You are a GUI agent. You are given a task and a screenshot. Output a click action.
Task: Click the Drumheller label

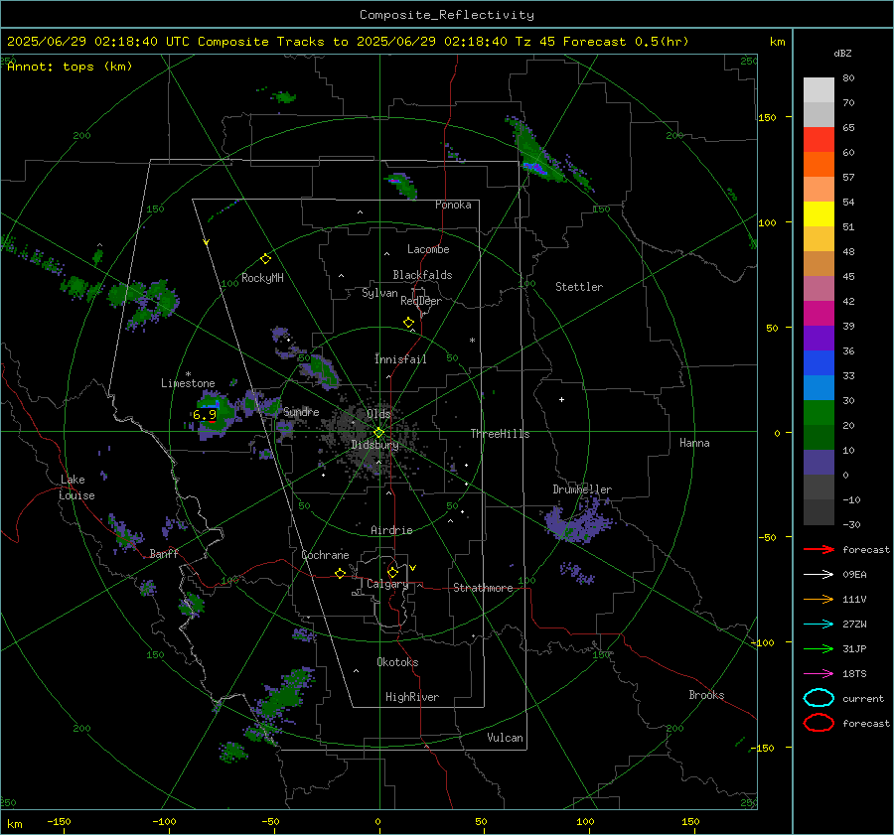pos(582,489)
